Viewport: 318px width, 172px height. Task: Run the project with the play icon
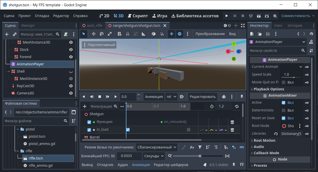pos(227,16)
